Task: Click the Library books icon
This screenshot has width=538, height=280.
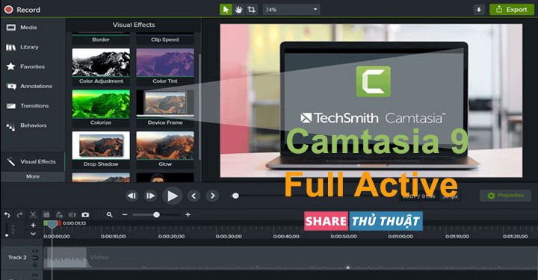Action: point(11,47)
